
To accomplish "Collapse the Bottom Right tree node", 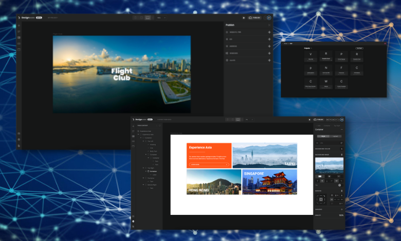I will click(143, 185).
